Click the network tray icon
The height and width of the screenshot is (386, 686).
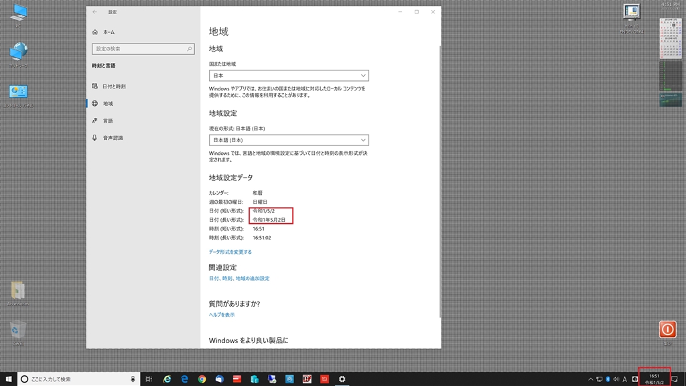600,379
